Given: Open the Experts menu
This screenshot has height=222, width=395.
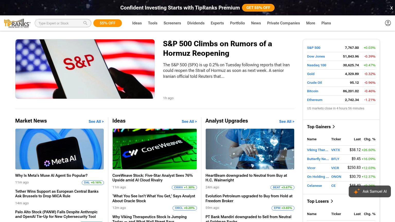Looking at the screenshot, I should pos(217,23).
